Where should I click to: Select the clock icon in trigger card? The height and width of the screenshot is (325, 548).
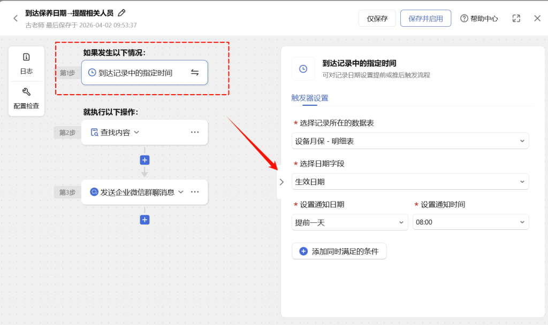pos(92,73)
